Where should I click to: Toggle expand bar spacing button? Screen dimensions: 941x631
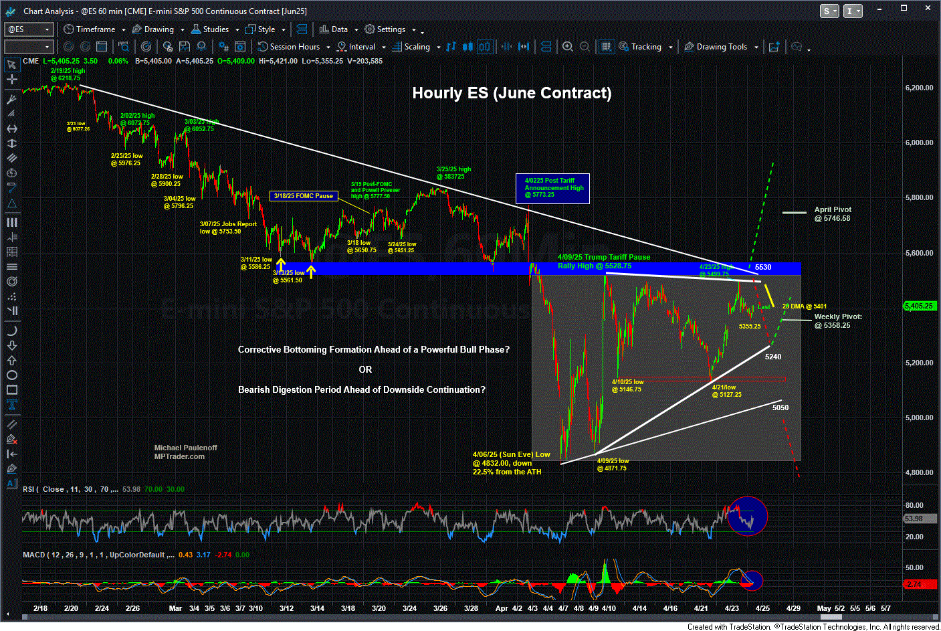point(524,47)
